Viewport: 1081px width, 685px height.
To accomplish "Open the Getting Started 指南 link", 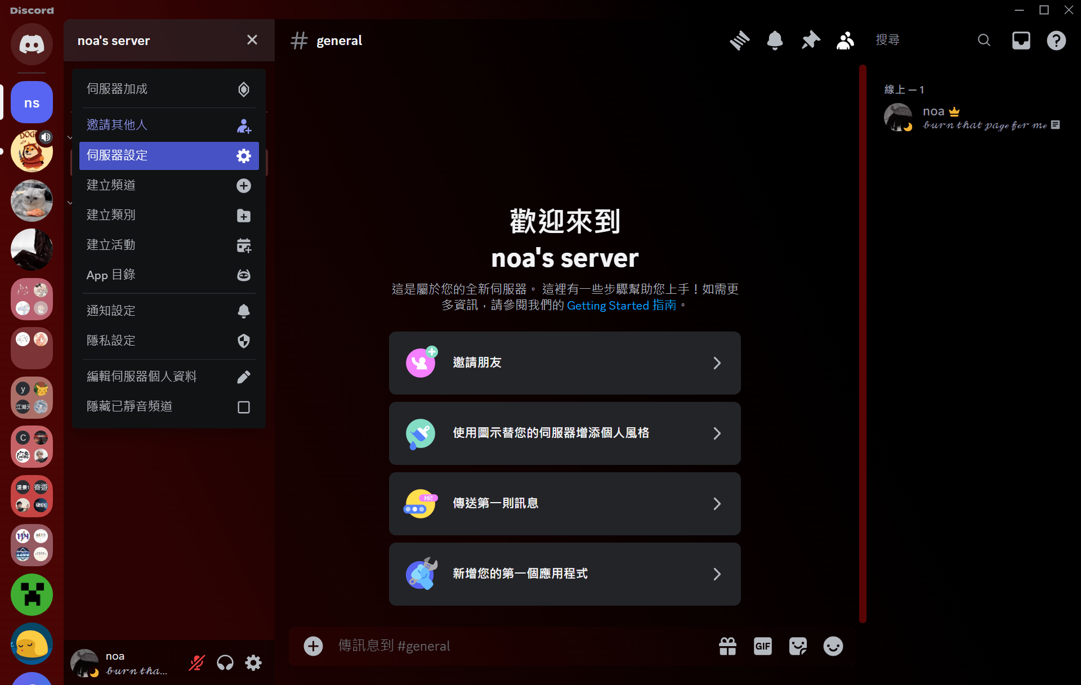I will click(x=621, y=306).
